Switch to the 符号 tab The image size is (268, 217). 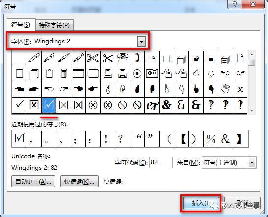[x=21, y=25]
